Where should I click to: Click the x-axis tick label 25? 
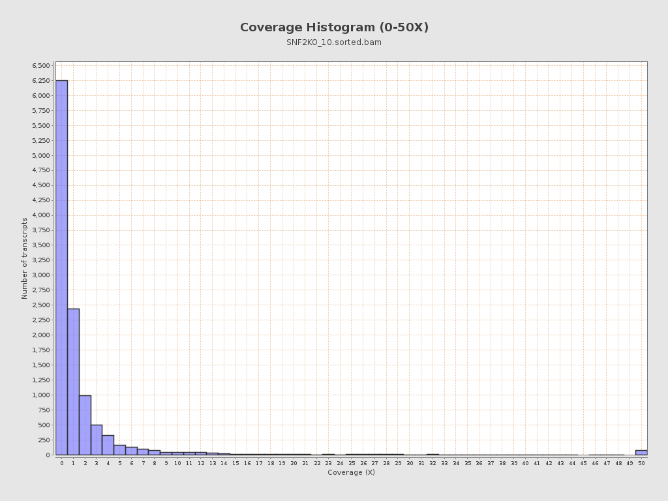tap(352, 463)
